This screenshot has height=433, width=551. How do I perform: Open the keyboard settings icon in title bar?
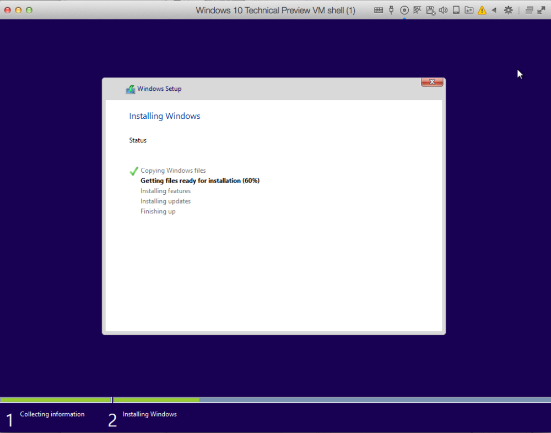pyautogui.click(x=379, y=10)
